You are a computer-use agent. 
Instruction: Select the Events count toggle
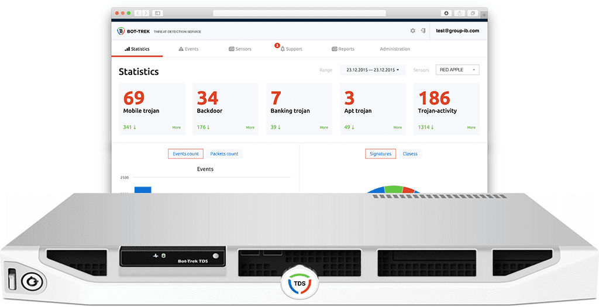pyautogui.click(x=185, y=154)
